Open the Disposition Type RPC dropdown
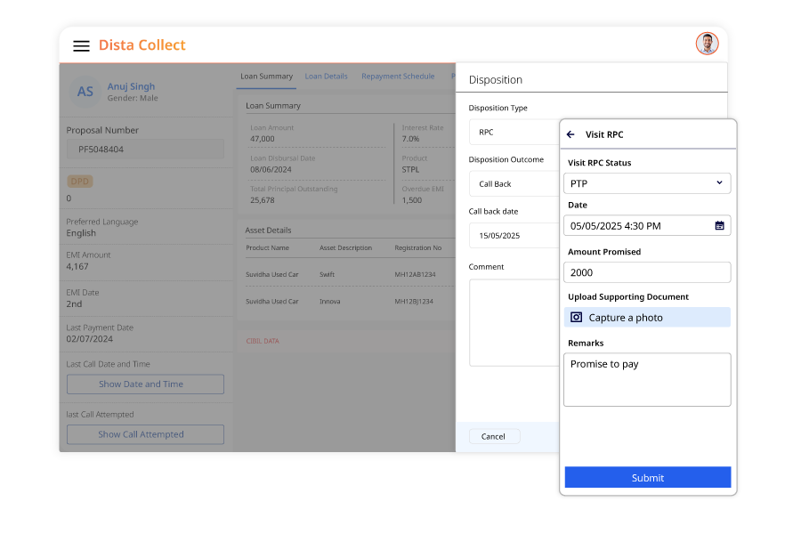This screenshot has height=534, width=801. (x=514, y=133)
